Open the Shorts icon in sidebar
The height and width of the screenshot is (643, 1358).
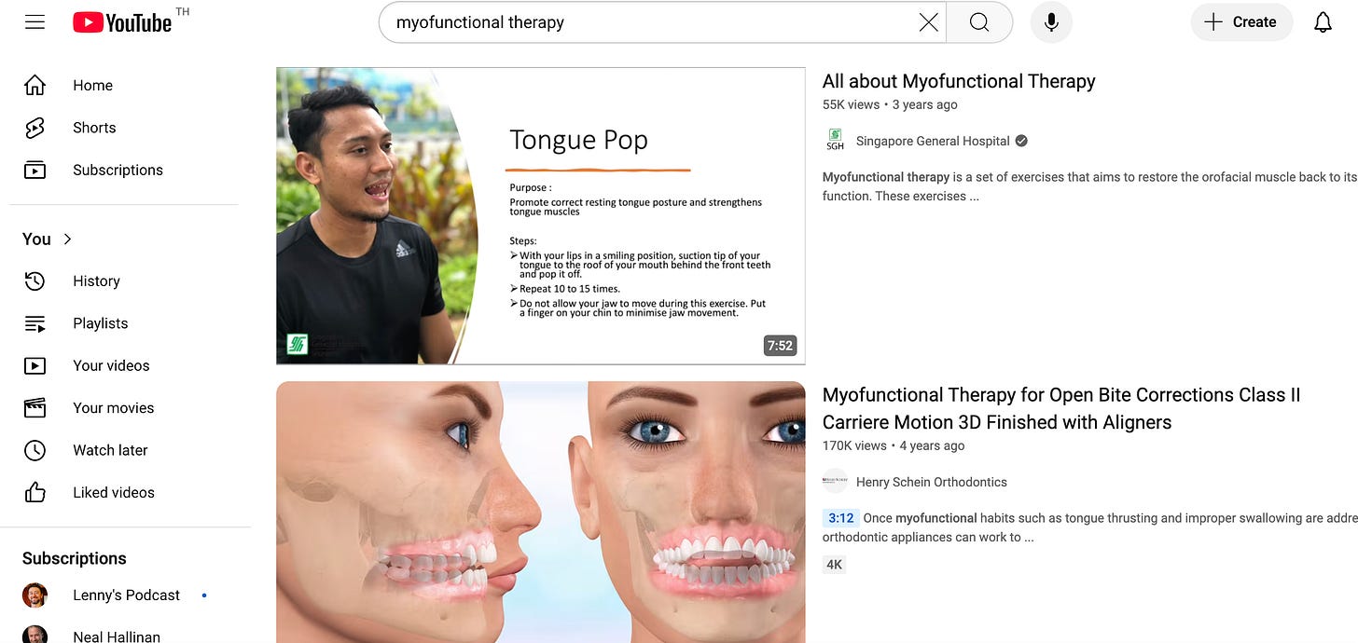point(35,128)
